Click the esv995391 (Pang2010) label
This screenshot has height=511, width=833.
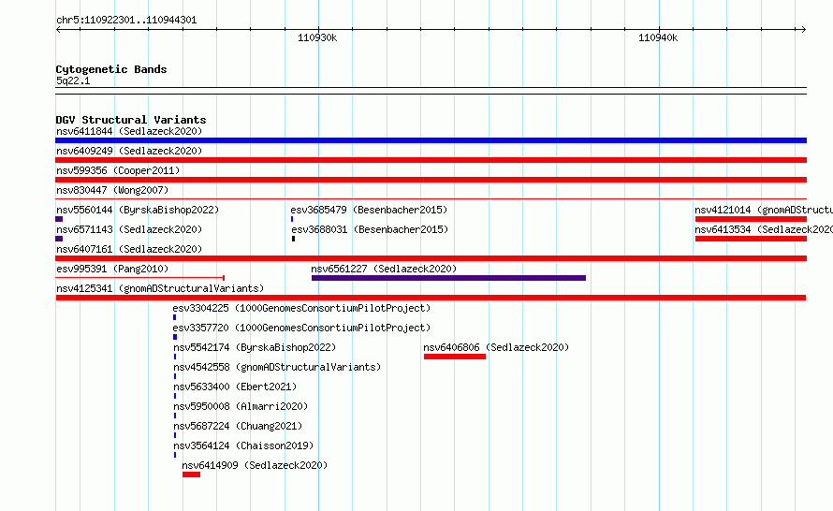pos(112,269)
